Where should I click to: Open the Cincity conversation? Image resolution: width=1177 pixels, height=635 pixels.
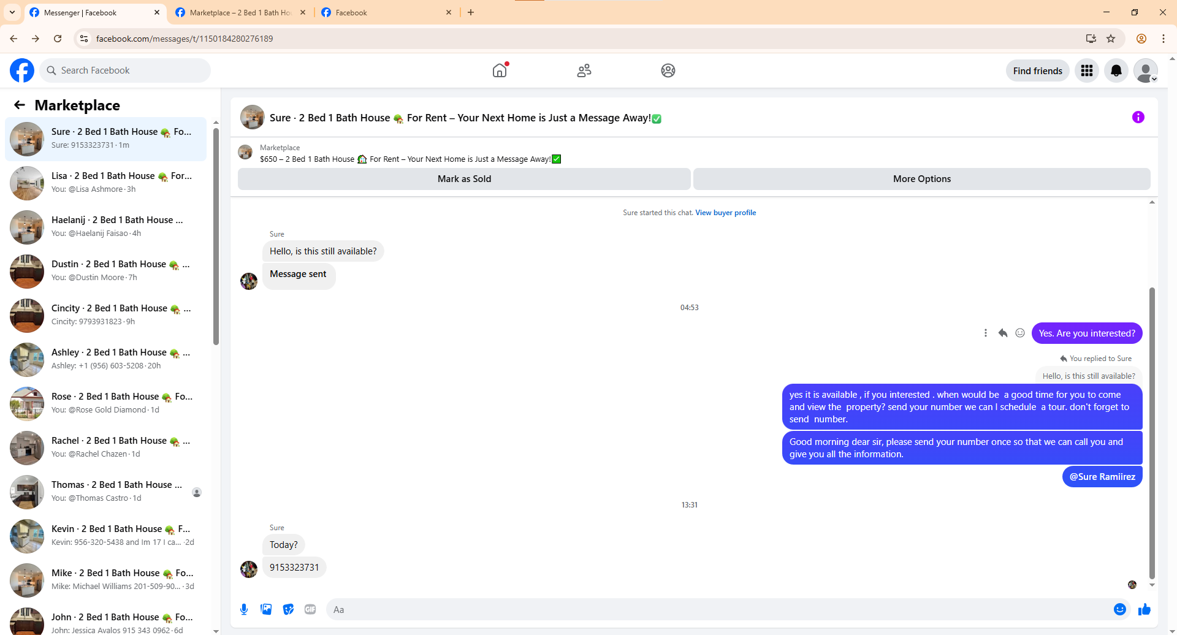pos(105,315)
